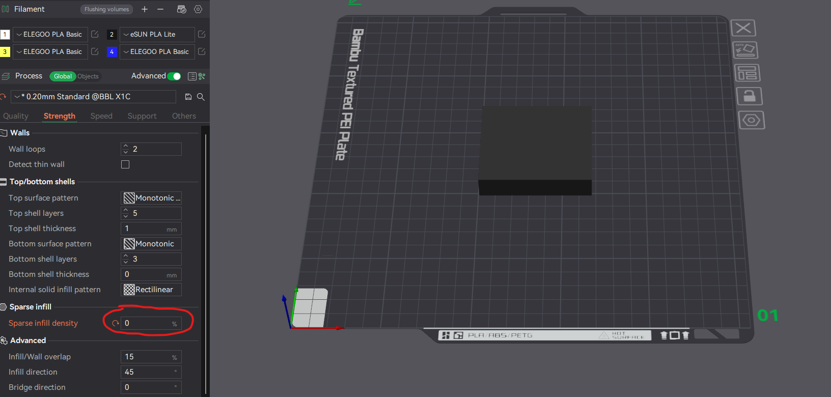Open filament settings gear icon
Image resolution: width=831 pixels, height=397 pixels.
[x=198, y=9]
